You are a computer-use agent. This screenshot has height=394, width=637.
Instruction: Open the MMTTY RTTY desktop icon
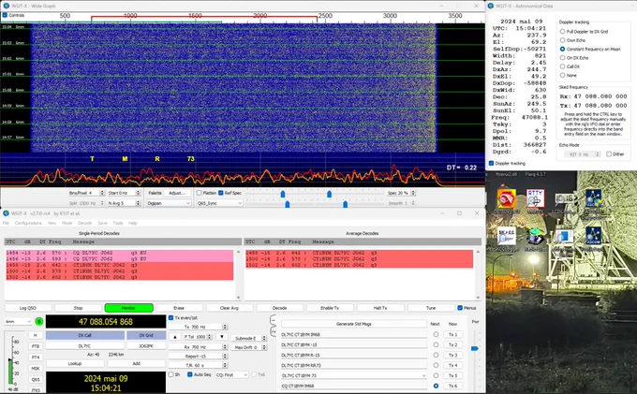coord(535,201)
